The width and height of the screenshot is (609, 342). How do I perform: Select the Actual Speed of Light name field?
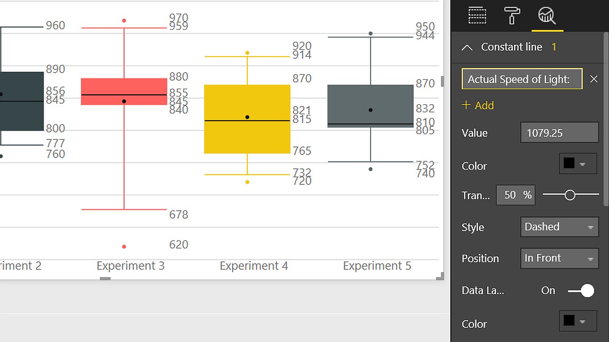522,79
